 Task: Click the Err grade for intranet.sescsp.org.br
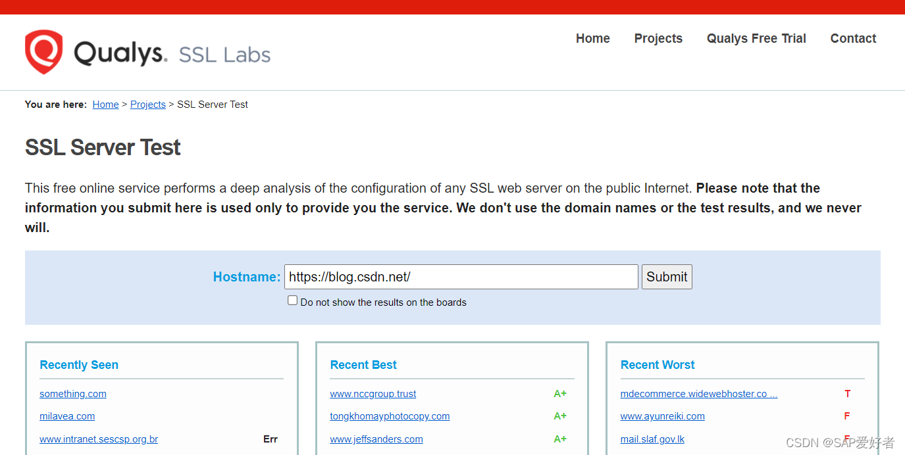[271, 439]
